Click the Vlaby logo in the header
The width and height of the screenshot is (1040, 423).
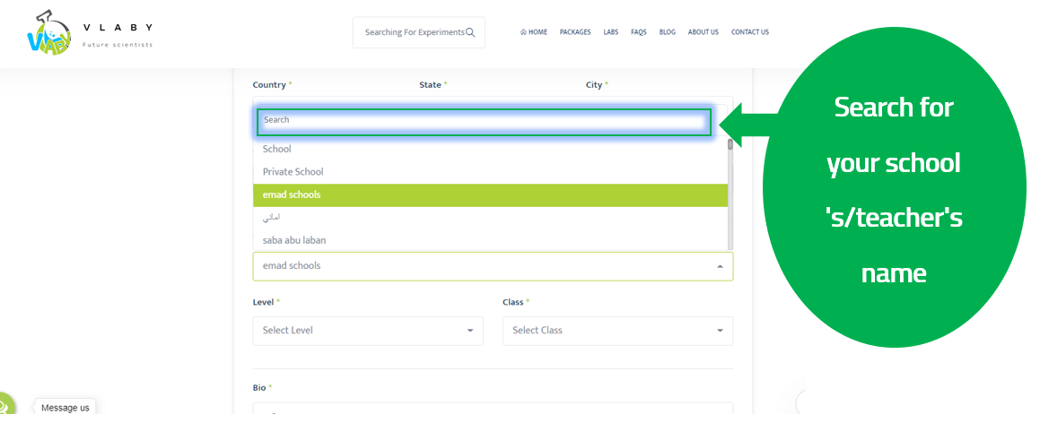50,33
